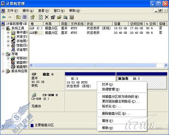Click the volume list scroll left arrow
Viewport: 169px width, 135px height.
[31, 65]
